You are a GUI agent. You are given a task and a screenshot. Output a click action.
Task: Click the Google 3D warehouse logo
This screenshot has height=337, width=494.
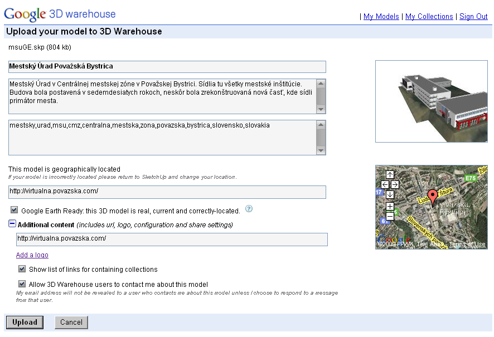pyautogui.click(x=60, y=14)
